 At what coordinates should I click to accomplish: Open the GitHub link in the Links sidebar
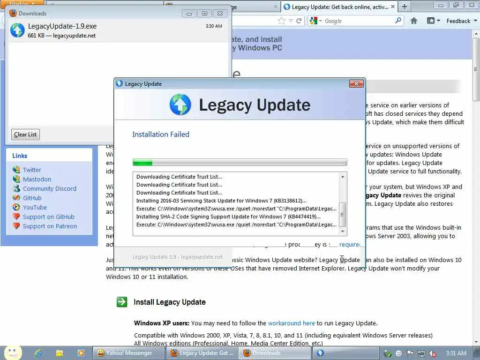[32, 198]
